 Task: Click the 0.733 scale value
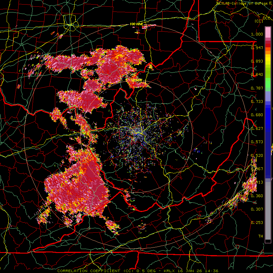257,101
